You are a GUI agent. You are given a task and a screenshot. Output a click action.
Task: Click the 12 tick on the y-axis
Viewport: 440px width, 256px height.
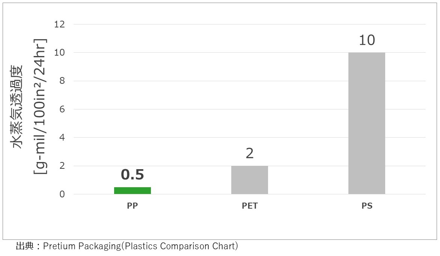60,24
